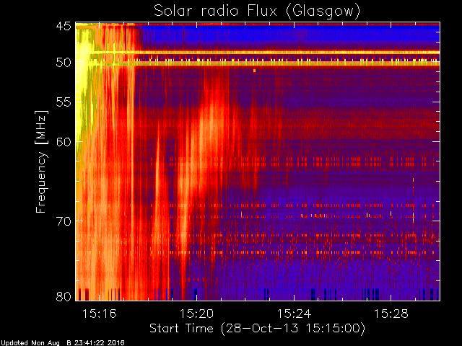Click the 45 frequency tick label
The width and height of the screenshot is (462, 346).
(x=64, y=26)
